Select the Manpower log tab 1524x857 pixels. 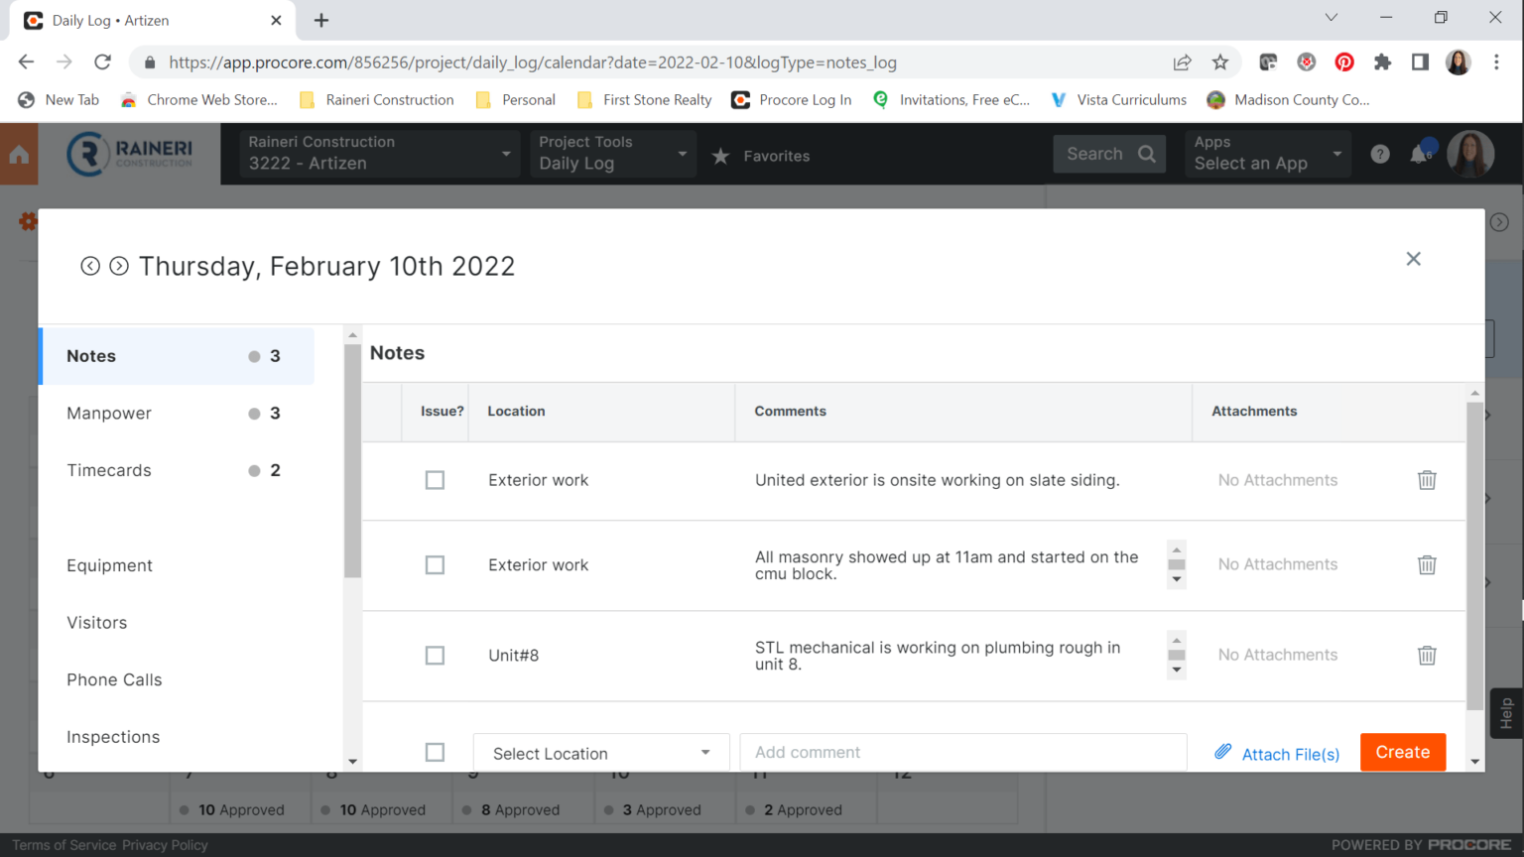click(177, 414)
